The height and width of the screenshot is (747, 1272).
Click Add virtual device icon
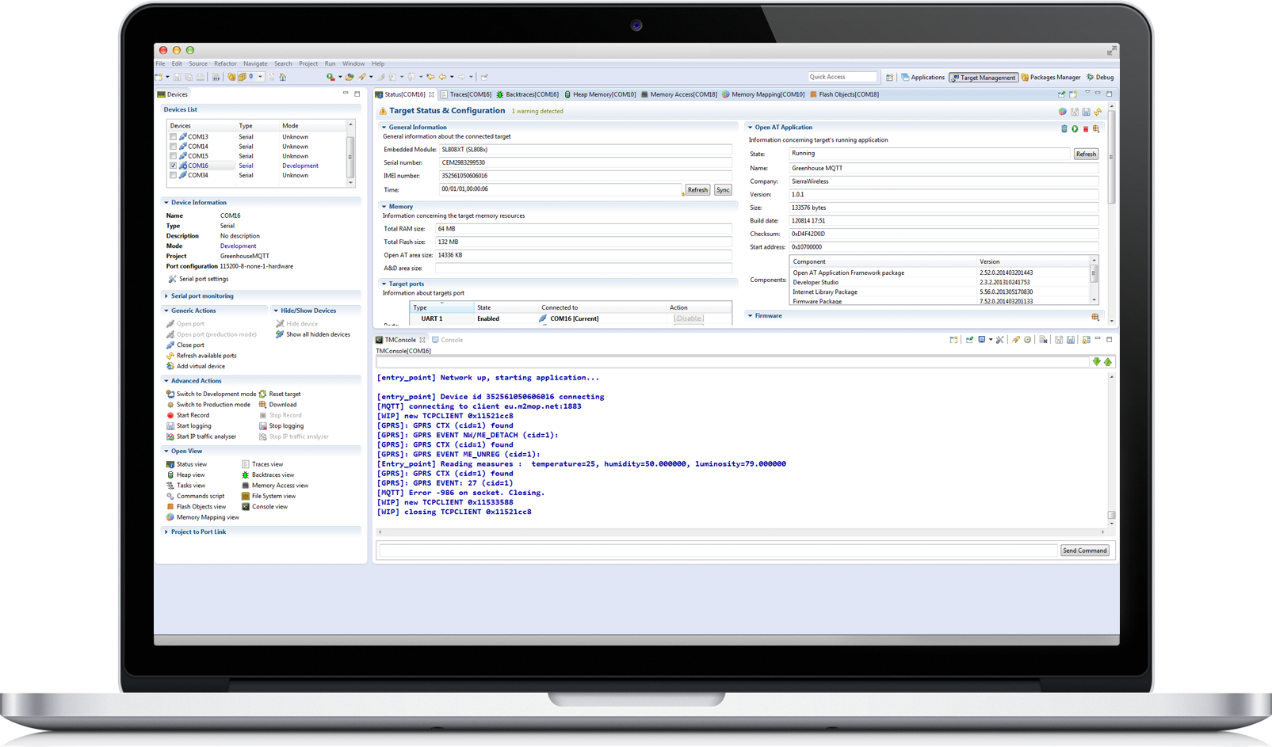170,366
